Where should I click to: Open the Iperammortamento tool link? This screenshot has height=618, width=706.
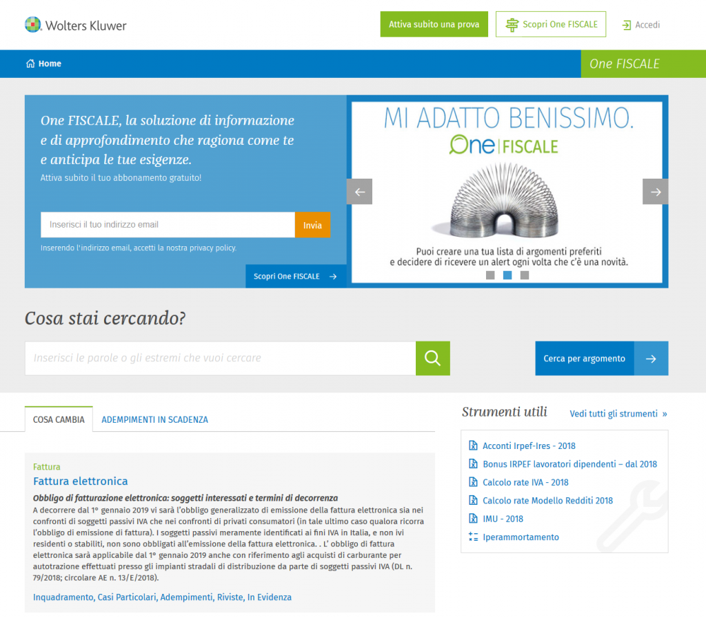tap(521, 537)
